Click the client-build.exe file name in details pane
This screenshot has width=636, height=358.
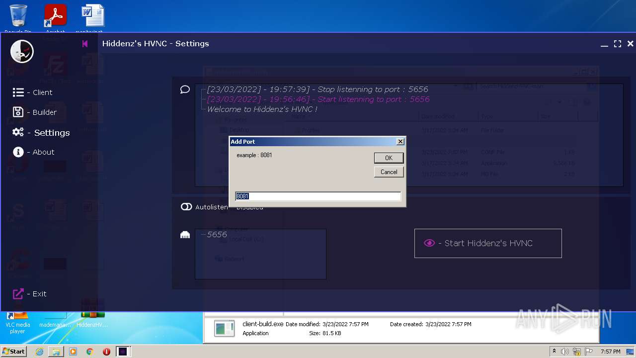(x=263, y=324)
